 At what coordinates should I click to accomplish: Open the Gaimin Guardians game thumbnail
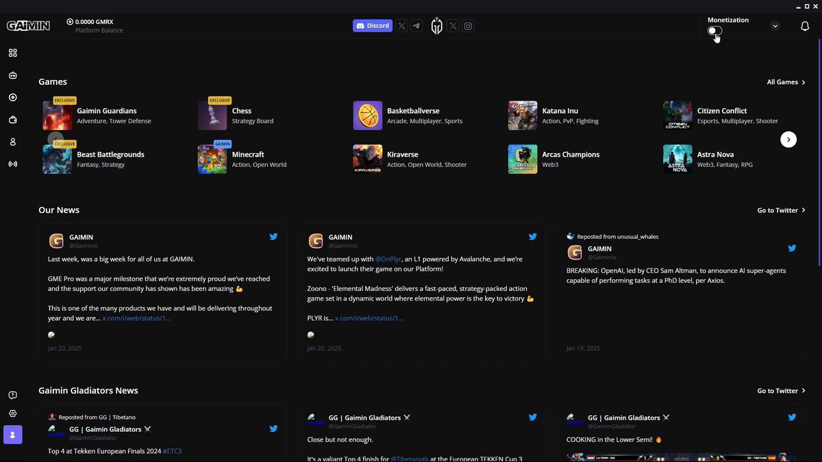[x=57, y=116]
